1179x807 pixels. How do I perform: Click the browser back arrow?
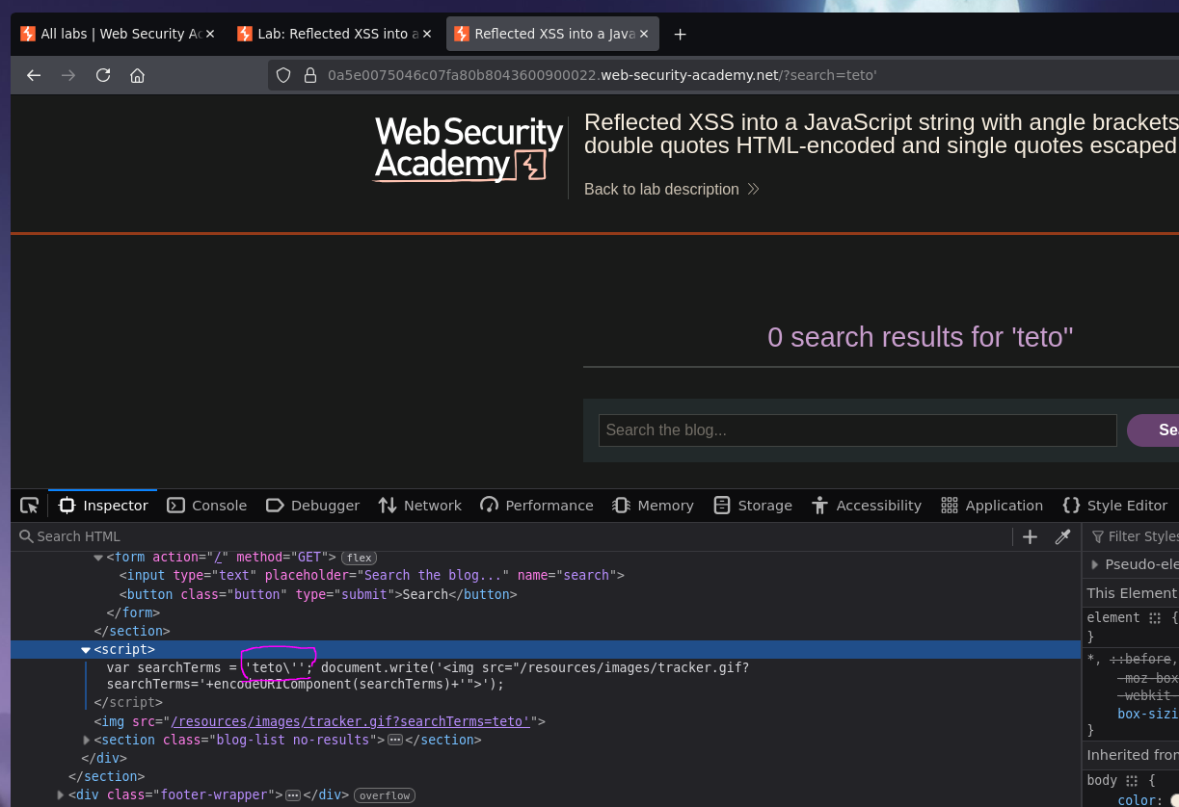click(x=34, y=75)
